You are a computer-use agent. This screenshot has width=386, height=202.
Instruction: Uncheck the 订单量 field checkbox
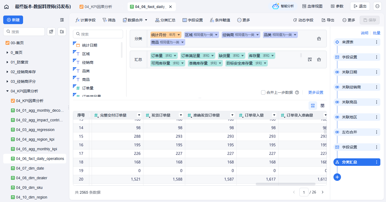coord(75,87)
